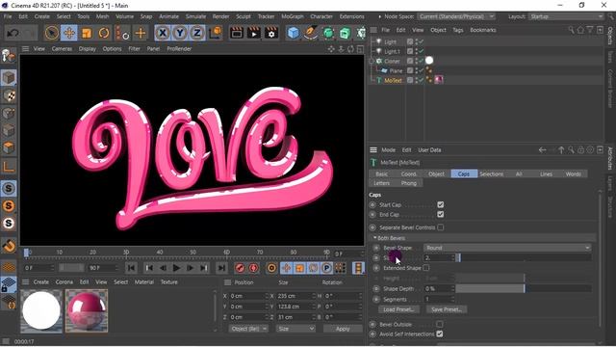Open the Object (Rel) coordinate dropdown

pyautogui.click(x=248, y=329)
